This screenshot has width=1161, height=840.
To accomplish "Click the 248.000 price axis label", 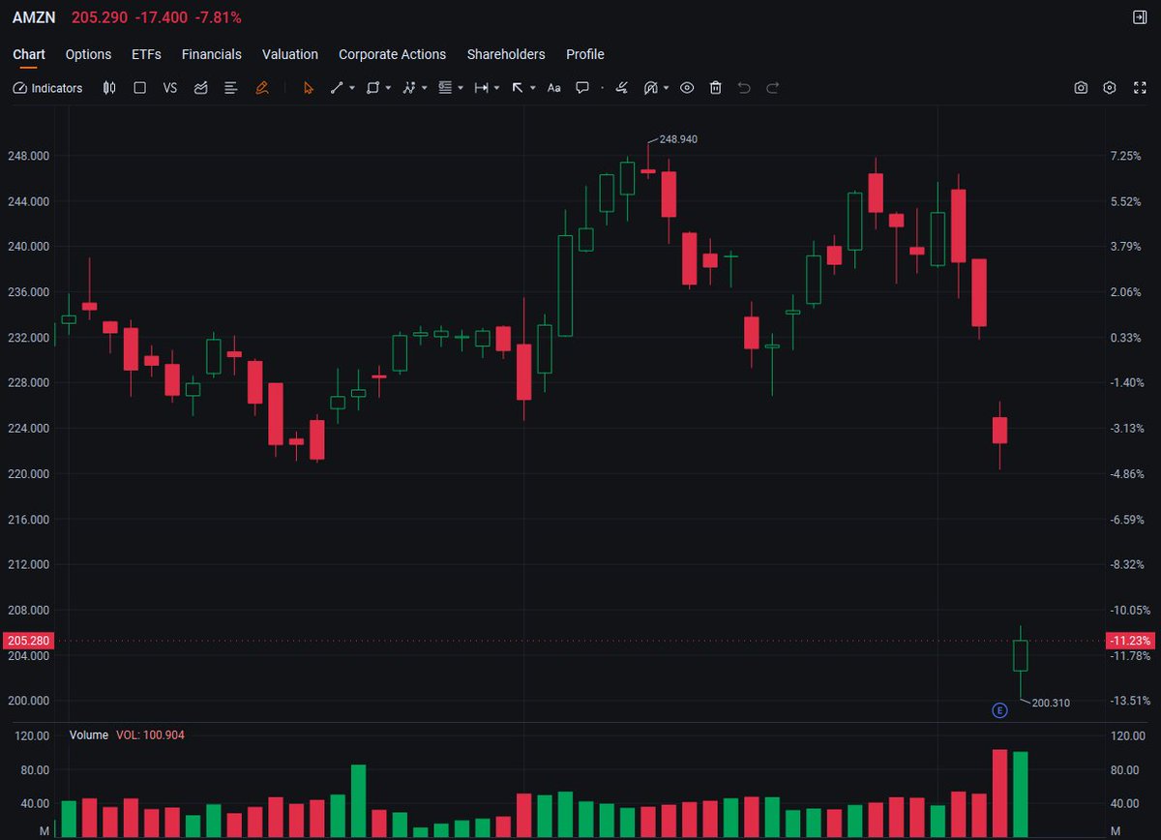I will (28, 156).
